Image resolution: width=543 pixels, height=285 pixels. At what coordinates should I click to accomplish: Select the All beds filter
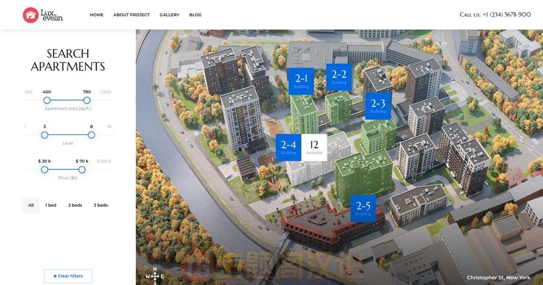(31, 205)
